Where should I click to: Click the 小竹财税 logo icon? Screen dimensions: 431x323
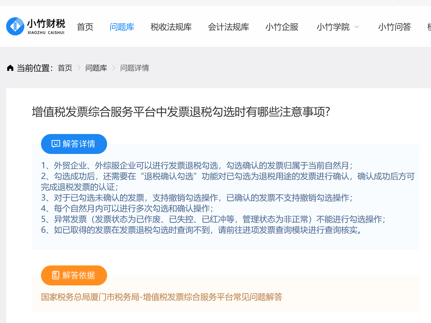click(x=15, y=26)
